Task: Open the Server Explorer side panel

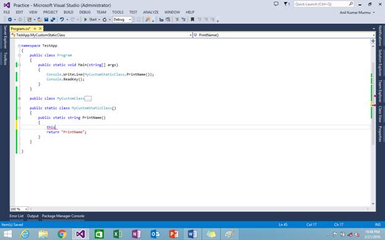Action: tap(5, 37)
